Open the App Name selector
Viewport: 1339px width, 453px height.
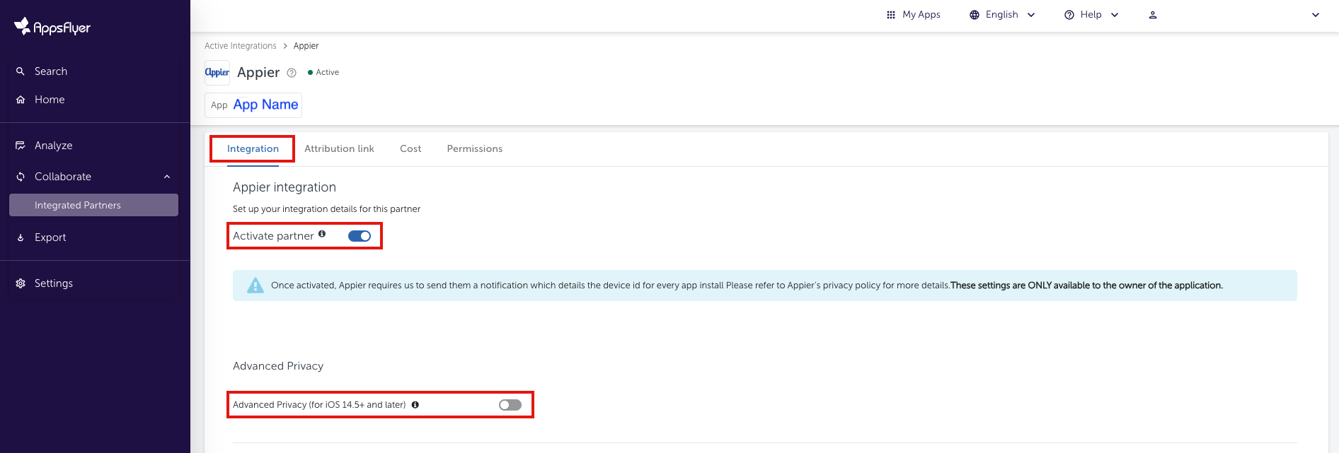pyautogui.click(x=253, y=105)
